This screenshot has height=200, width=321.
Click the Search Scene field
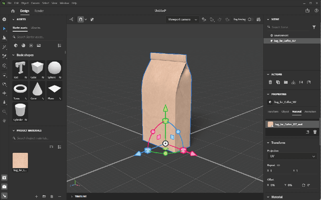(x=288, y=27)
